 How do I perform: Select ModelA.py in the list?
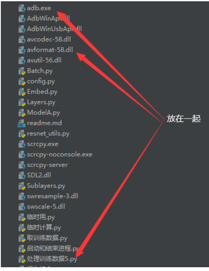pos(43,113)
